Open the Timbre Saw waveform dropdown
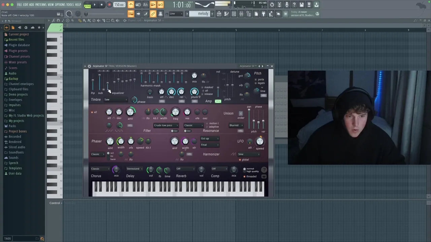The height and width of the screenshot is (242, 431). pos(115,99)
